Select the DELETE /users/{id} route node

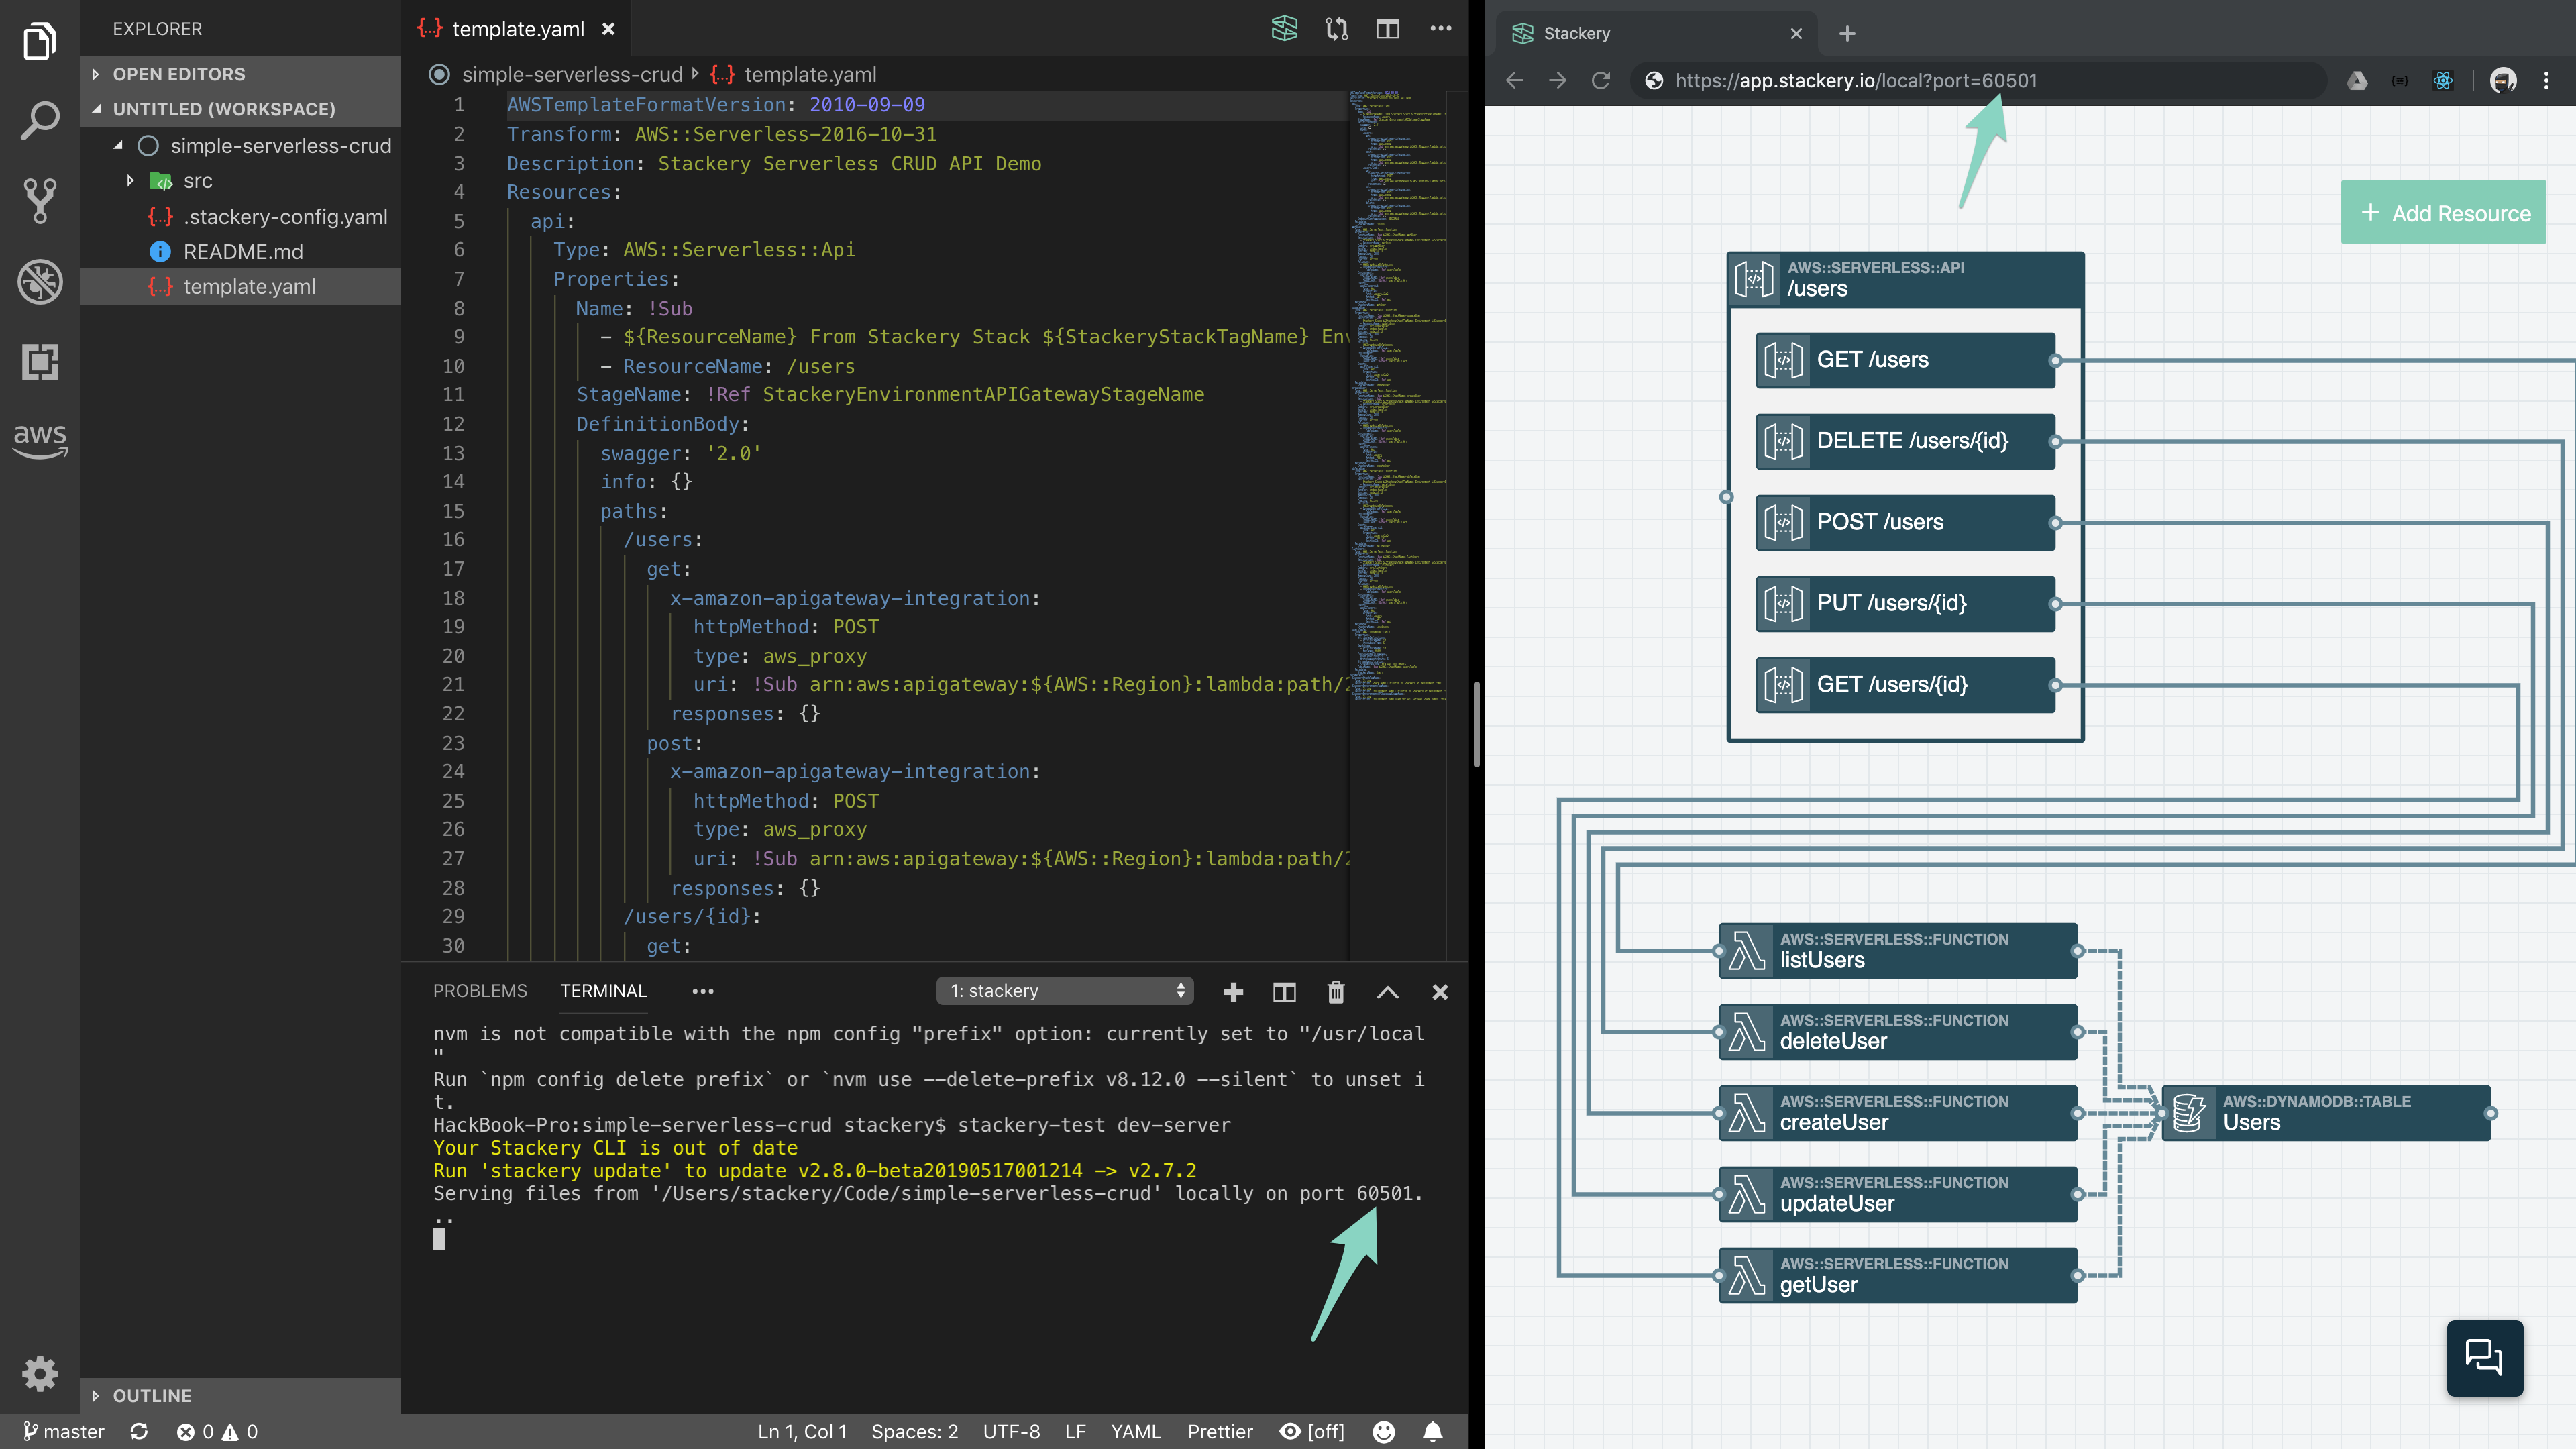click(x=1905, y=440)
